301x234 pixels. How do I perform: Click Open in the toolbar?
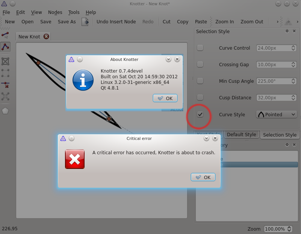(27, 22)
